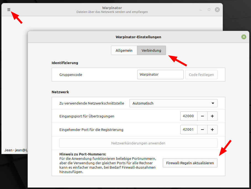This screenshot has height=189, width=251.
Task: Select the Verbindung tab
Action: [151, 50]
